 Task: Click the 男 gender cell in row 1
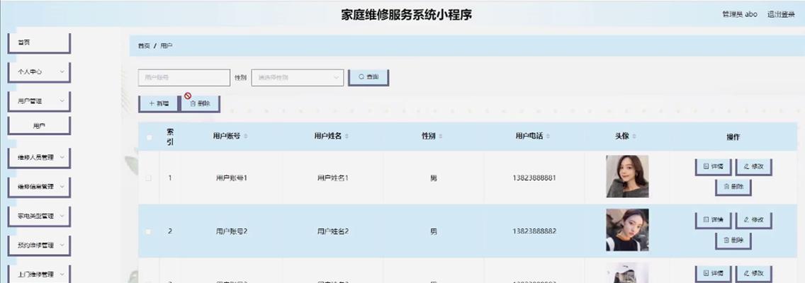click(434, 178)
